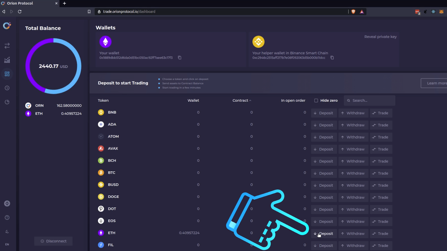Click the DOT token icon
Screen dimensions: 447x251
tap(101, 209)
